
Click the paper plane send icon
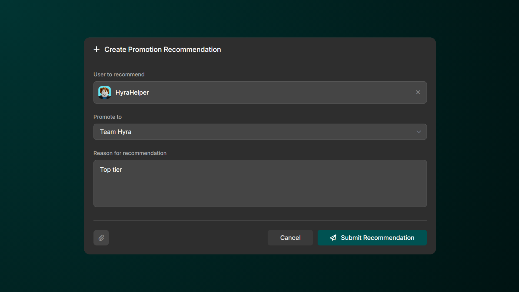[333, 238]
